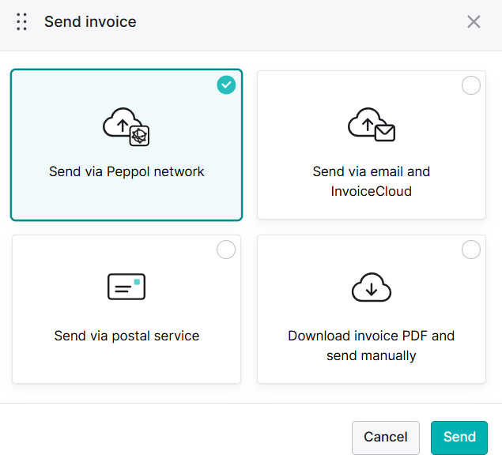The width and height of the screenshot is (502, 462).
Task: Close the Send invoice dialog
Action: (474, 22)
